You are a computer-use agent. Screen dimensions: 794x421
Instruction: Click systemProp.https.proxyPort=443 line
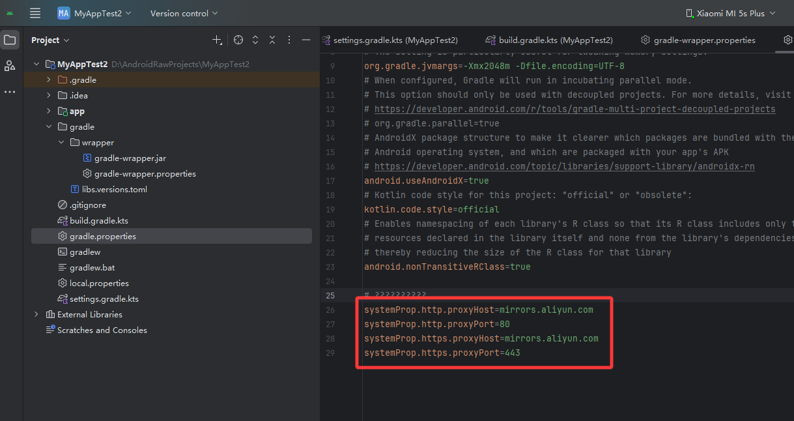pos(442,353)
